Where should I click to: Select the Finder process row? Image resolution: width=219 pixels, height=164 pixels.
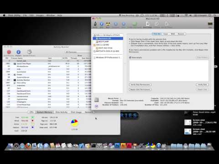(47, 75)
